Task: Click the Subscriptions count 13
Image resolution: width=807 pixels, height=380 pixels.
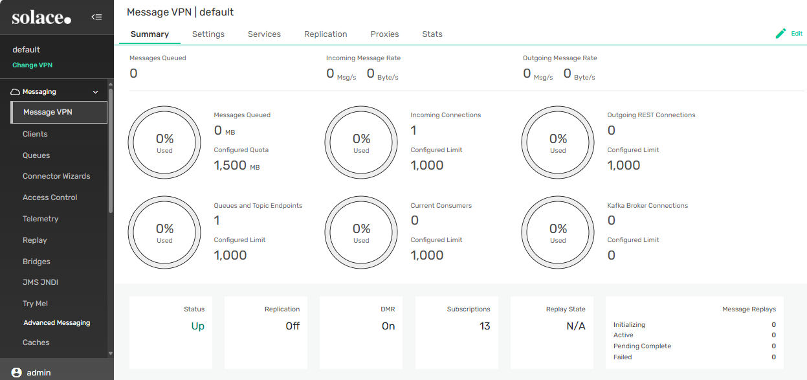Action: point(485,326)
